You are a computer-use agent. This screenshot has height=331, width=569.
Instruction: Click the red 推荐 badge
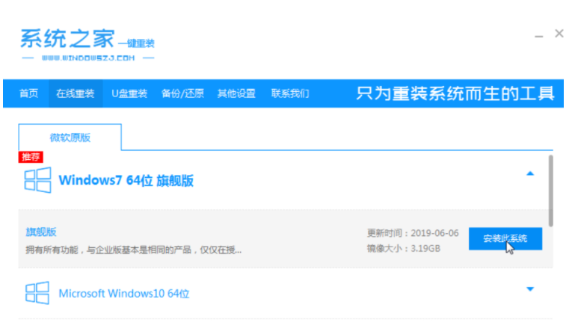[x=31, y=157]
